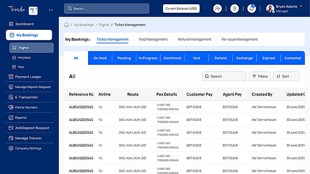Image resolution: width=310 pixels, height=174 pixels.
Task: Click the Customer Pay column header
Action: pyautogui.click(x=199, y=94)
